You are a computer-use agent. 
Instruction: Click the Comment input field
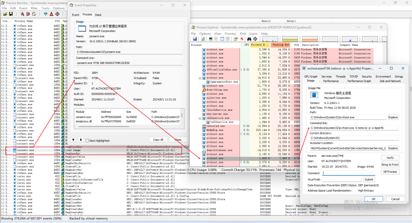coord(348,173)
